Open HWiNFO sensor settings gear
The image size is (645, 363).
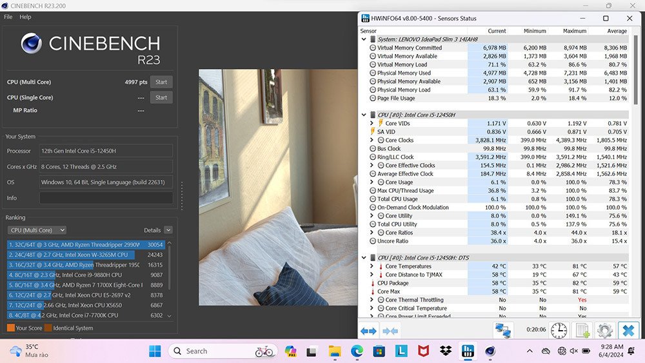tap(604, 331)
